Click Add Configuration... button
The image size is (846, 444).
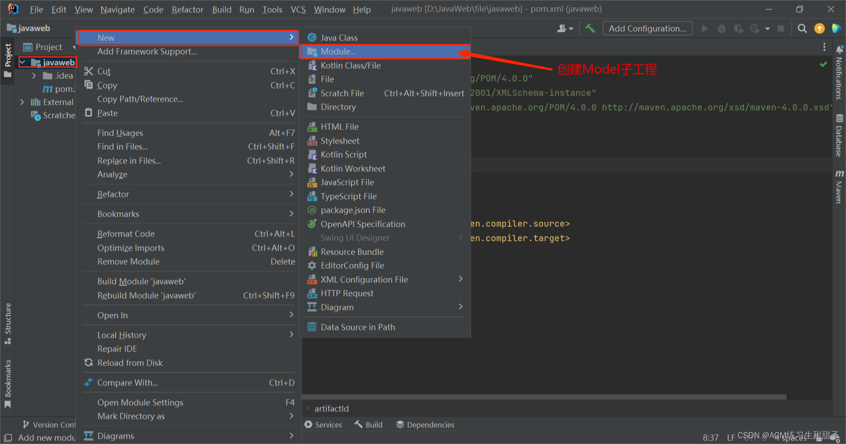click(647, 29)
